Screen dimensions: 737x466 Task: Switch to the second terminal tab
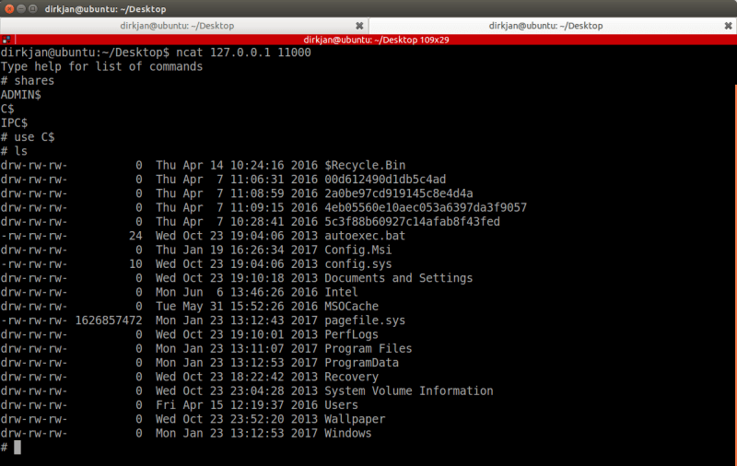pos(545,26)
